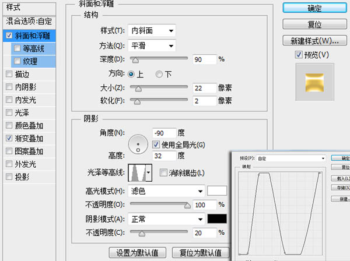Click the 大小 value field 22
Screen dimensions: 350x261
coord(205,88)
